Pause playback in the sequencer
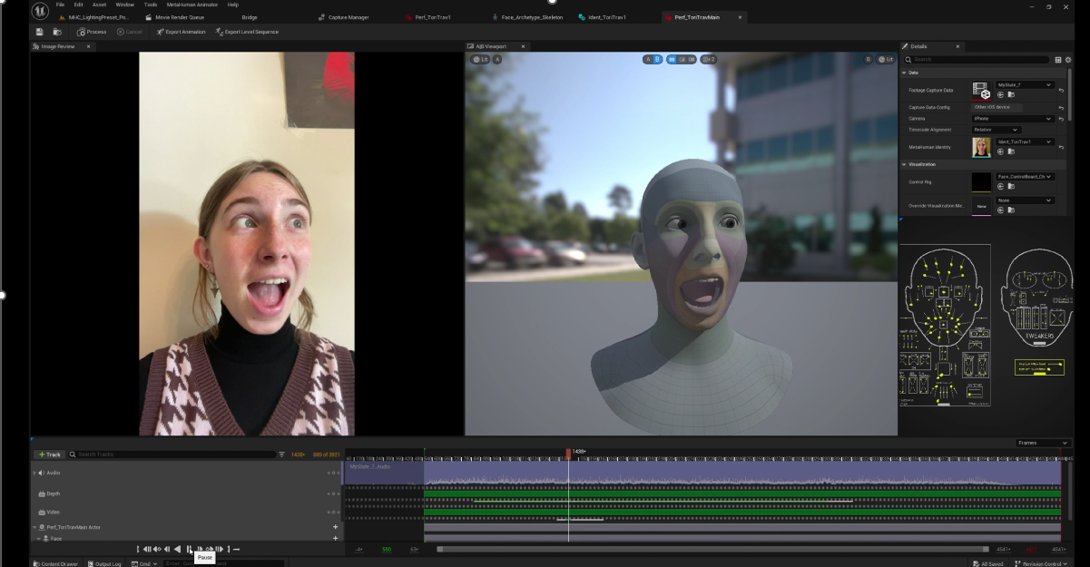Viewport: 1090px width, 567px height. coord(190,549)
